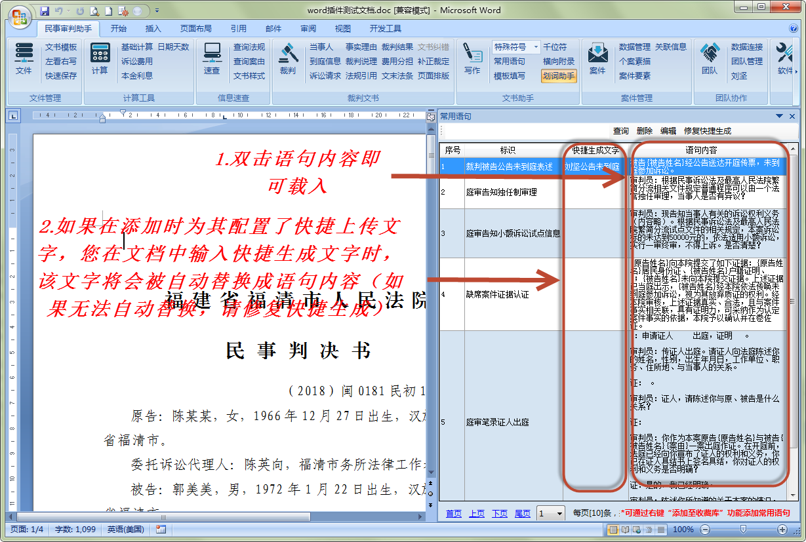The height and width of the screenshot is (542, 806).
Task: Go to 尾页 link in pane
Action: (x=523, y=513)
